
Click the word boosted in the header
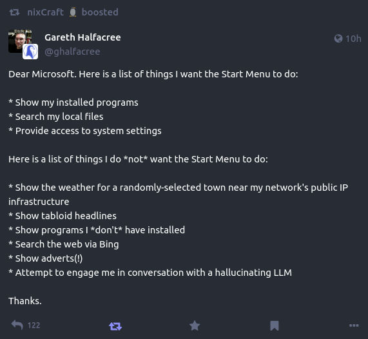[x=100, y=12]
